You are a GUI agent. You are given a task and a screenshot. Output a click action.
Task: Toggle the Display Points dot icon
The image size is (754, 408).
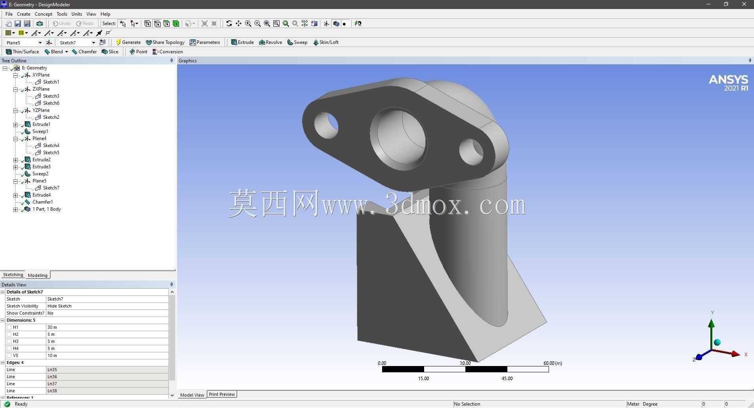[344, 24]
